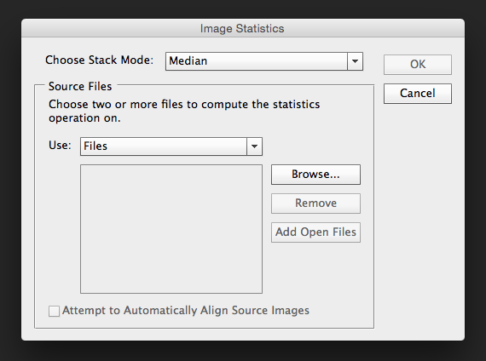Screen dimensions: 486x361
Task: Click Browse... to choose source files
Action: pos(315,175)
